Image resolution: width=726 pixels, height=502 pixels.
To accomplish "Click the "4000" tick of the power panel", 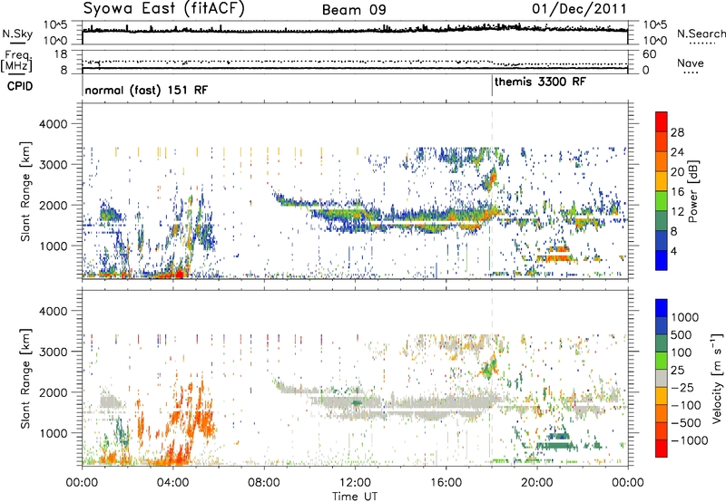I will point(54,124).
